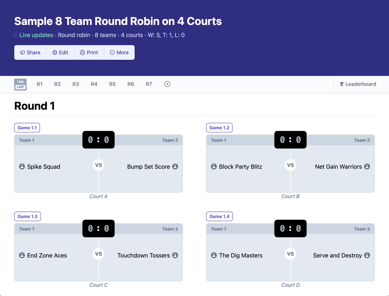Expand rounds with the plus circle button
The width and height of the screenshot is (389, 296).
pos(167,84)
